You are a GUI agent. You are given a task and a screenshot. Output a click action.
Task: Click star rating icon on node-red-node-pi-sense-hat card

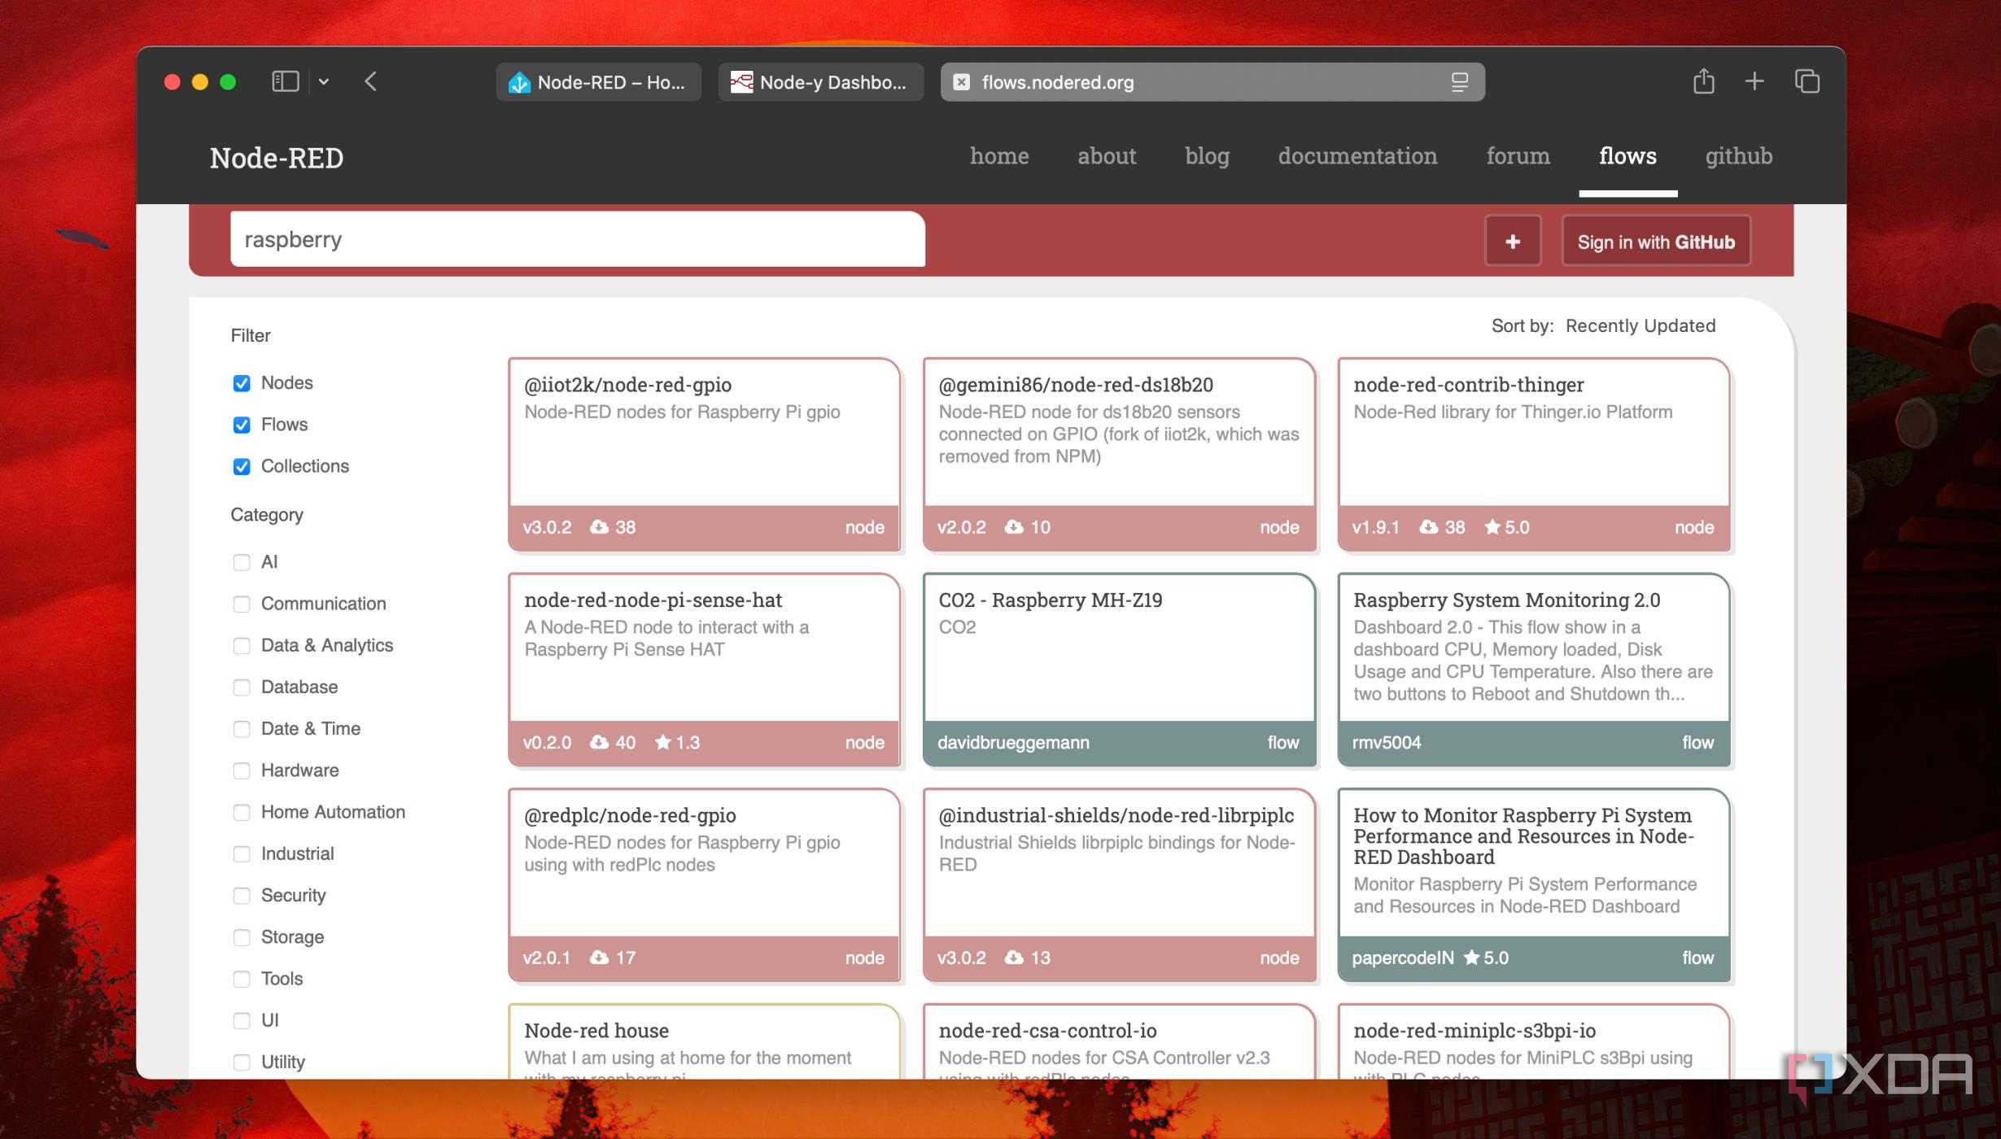coord(663,742)
